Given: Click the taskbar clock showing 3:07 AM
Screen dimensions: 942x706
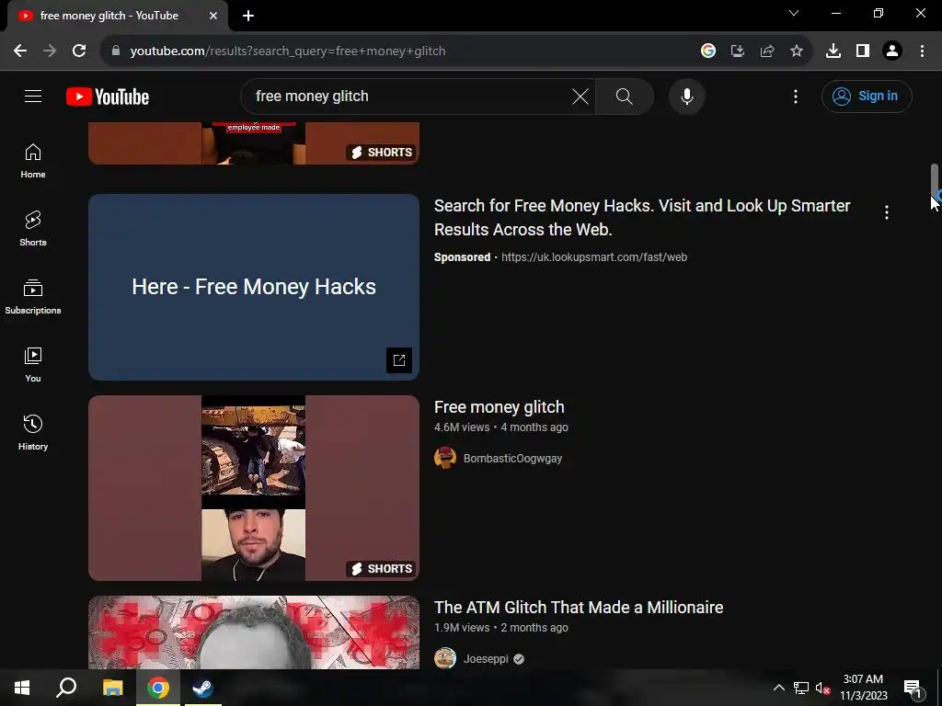Looking at the screenshot, I should [863, 688].
